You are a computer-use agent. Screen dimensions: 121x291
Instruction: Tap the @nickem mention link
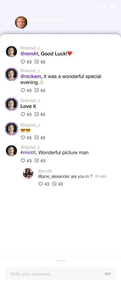[x=31, y=76]
